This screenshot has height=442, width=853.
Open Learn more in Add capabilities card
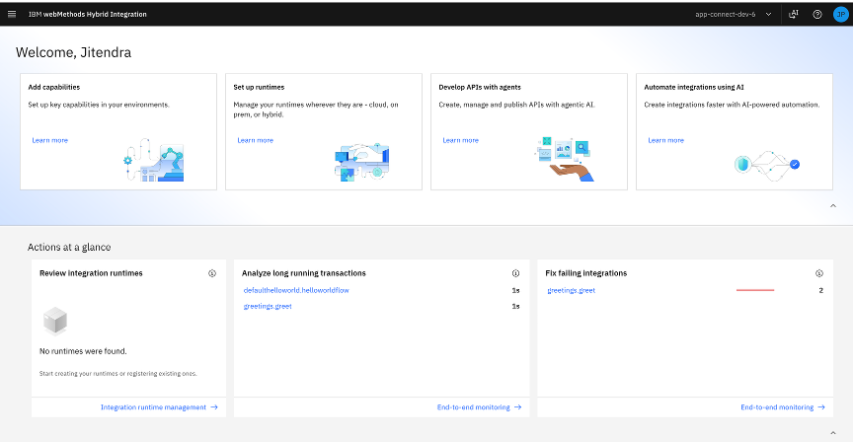(50, 140)
